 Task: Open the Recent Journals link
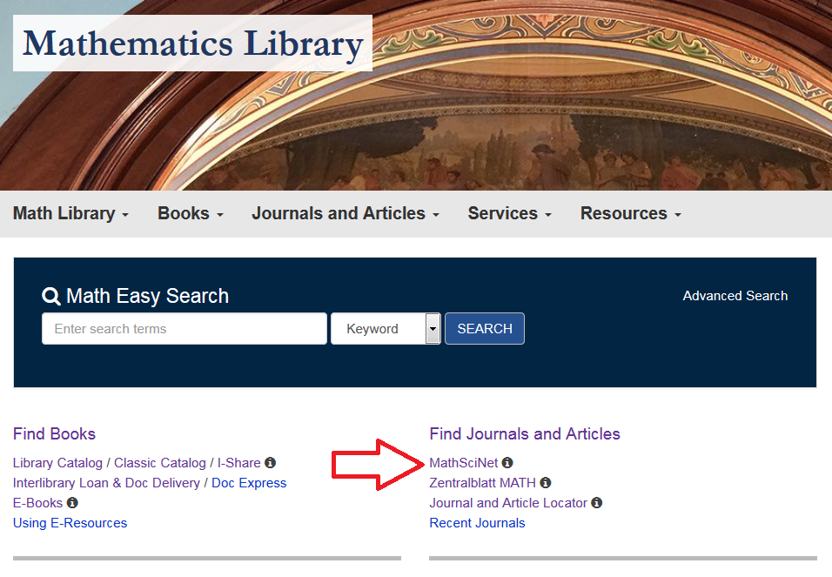coord(477,523)
